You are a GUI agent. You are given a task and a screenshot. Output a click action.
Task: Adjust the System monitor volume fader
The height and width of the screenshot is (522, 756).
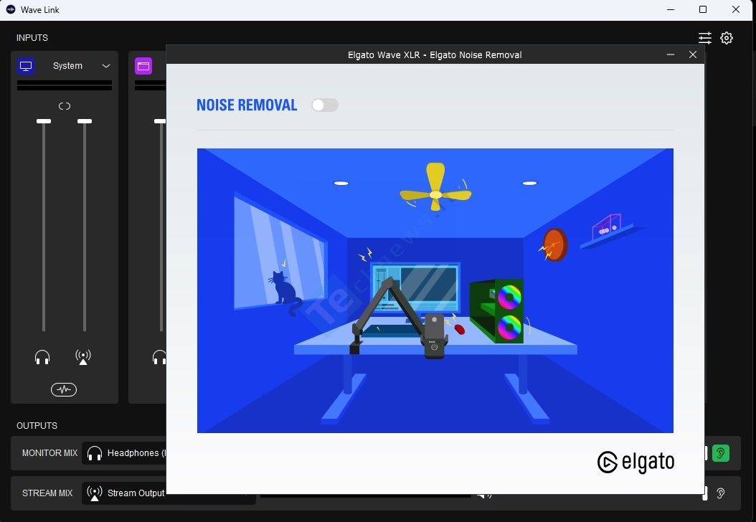pos(44,121)
